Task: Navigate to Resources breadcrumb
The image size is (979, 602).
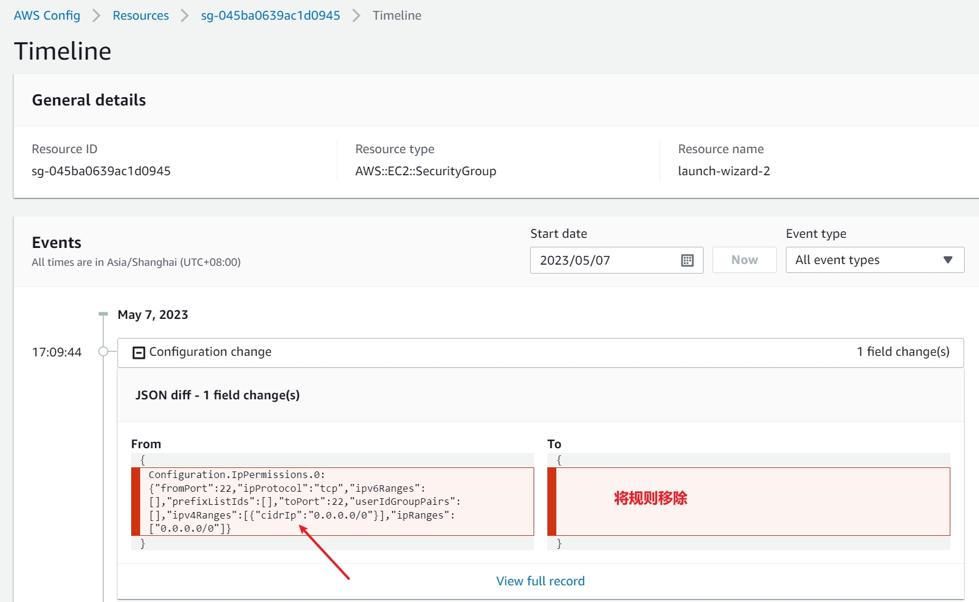Action: (141, 15)
